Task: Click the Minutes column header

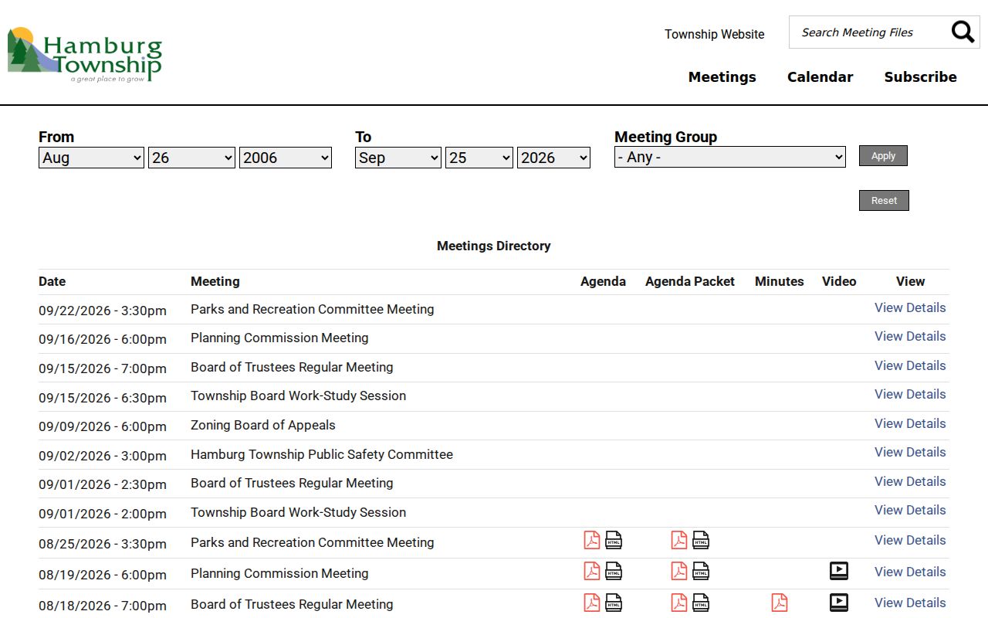Action: [x=780, y=281]
